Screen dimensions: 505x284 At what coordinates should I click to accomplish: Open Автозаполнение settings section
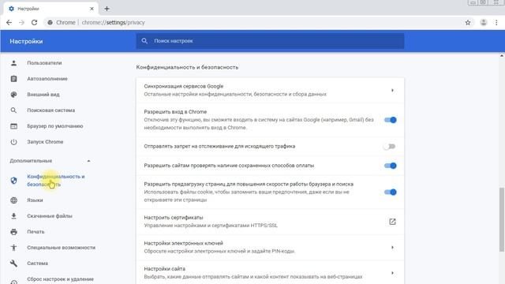tap(47, 79)
